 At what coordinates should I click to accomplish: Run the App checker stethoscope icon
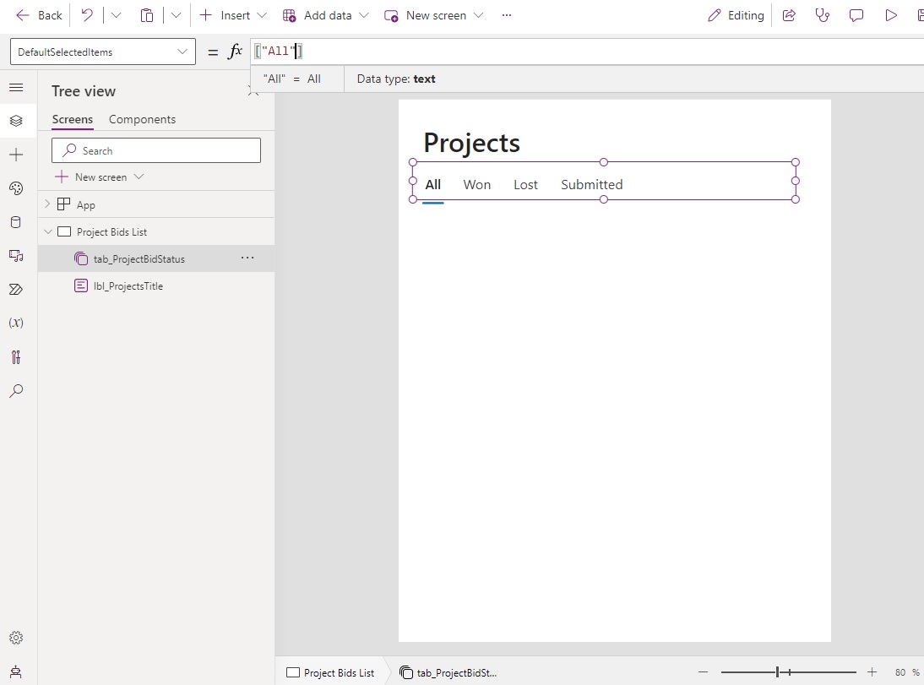tap(823, 15)
